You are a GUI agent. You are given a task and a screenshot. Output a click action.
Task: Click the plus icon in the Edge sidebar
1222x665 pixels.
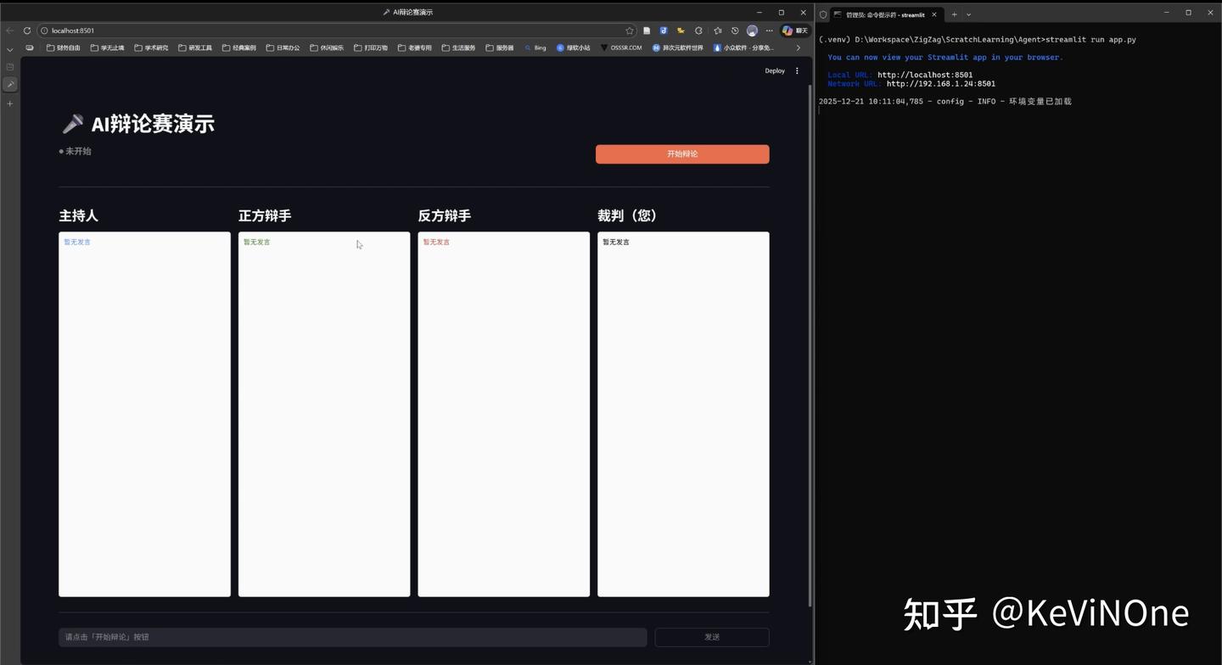pos(9,103)
